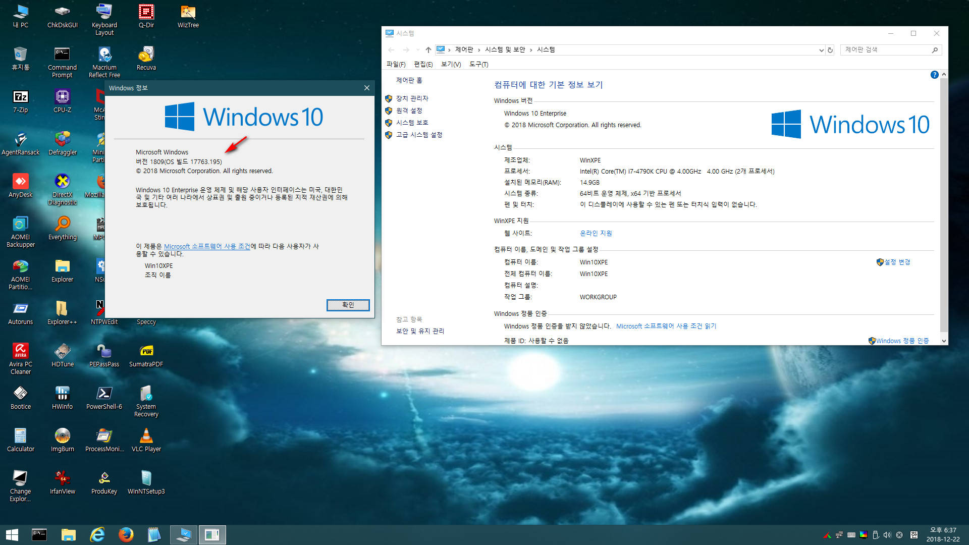Open the 편집(E) menu in System window
This screenshot has height=545, width=969.
click(423, 64)
